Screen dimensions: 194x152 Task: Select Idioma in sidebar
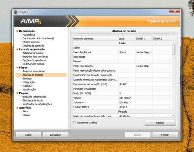pos(26,115)
